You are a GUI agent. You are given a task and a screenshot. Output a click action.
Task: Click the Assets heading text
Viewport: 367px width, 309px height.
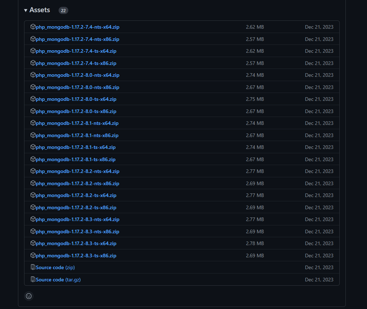(40, 10)
